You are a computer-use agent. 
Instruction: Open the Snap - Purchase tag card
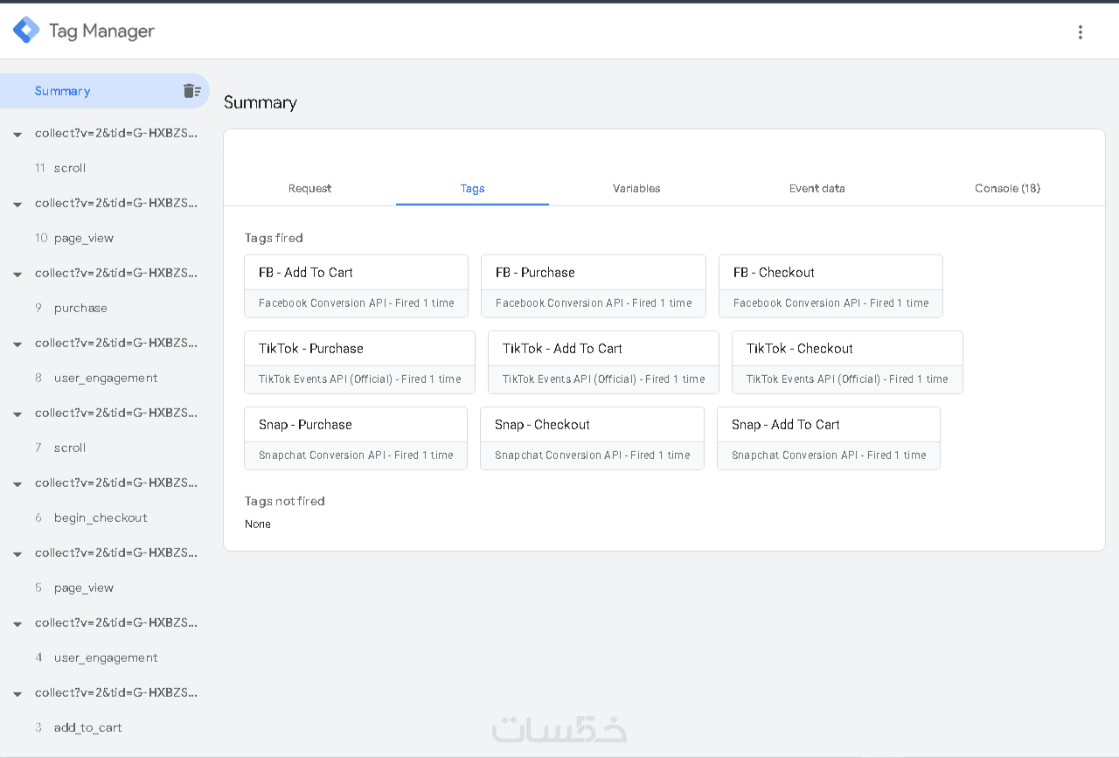356,438
